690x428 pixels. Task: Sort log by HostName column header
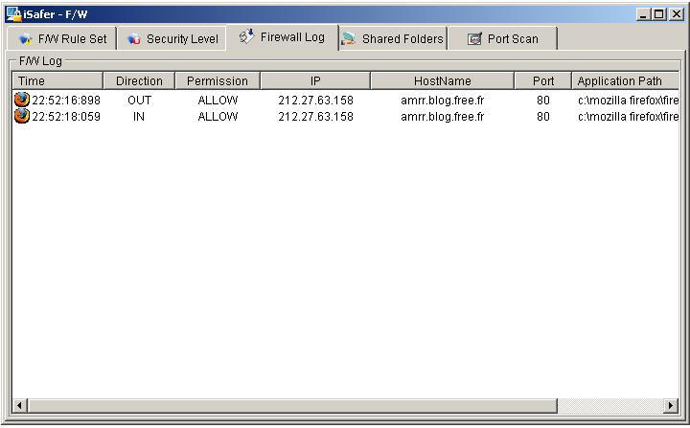(x=442, y=81)
